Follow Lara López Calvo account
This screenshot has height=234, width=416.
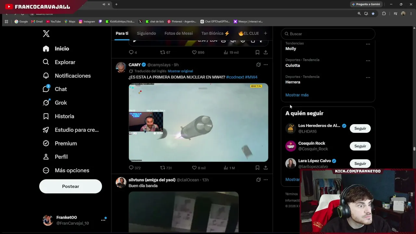[x=360, y=163]
